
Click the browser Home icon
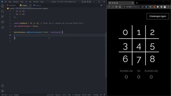(x=120, y=7)
